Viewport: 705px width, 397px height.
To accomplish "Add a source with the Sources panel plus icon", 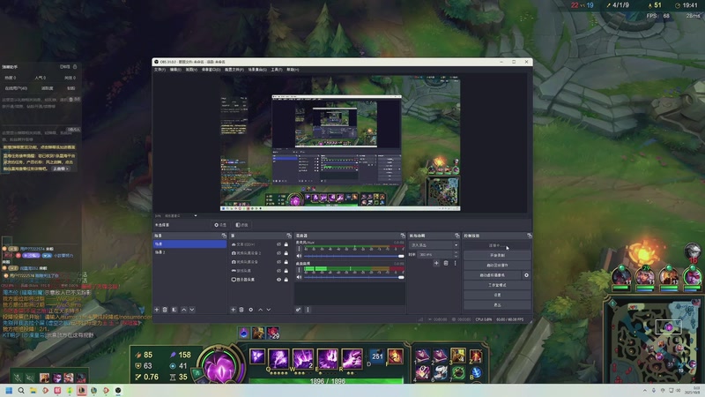I will [233, 310].
